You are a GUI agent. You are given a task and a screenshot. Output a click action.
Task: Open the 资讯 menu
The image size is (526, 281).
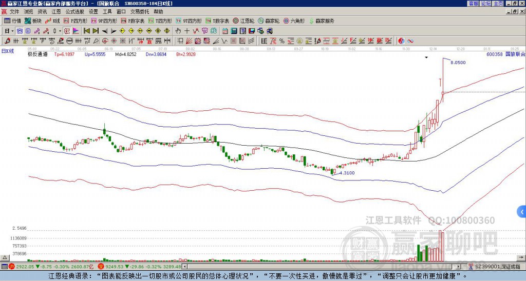[x=42, y=12]
